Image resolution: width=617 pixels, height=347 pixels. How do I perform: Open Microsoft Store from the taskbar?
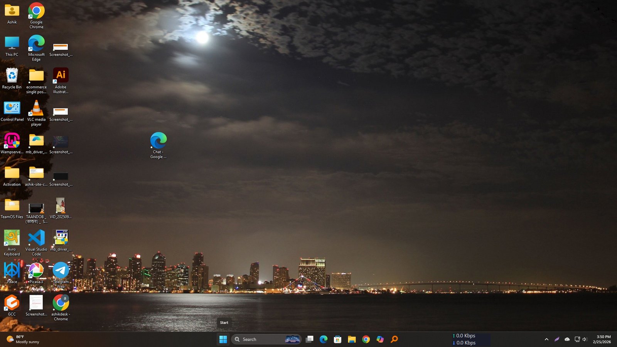[337, 339]
